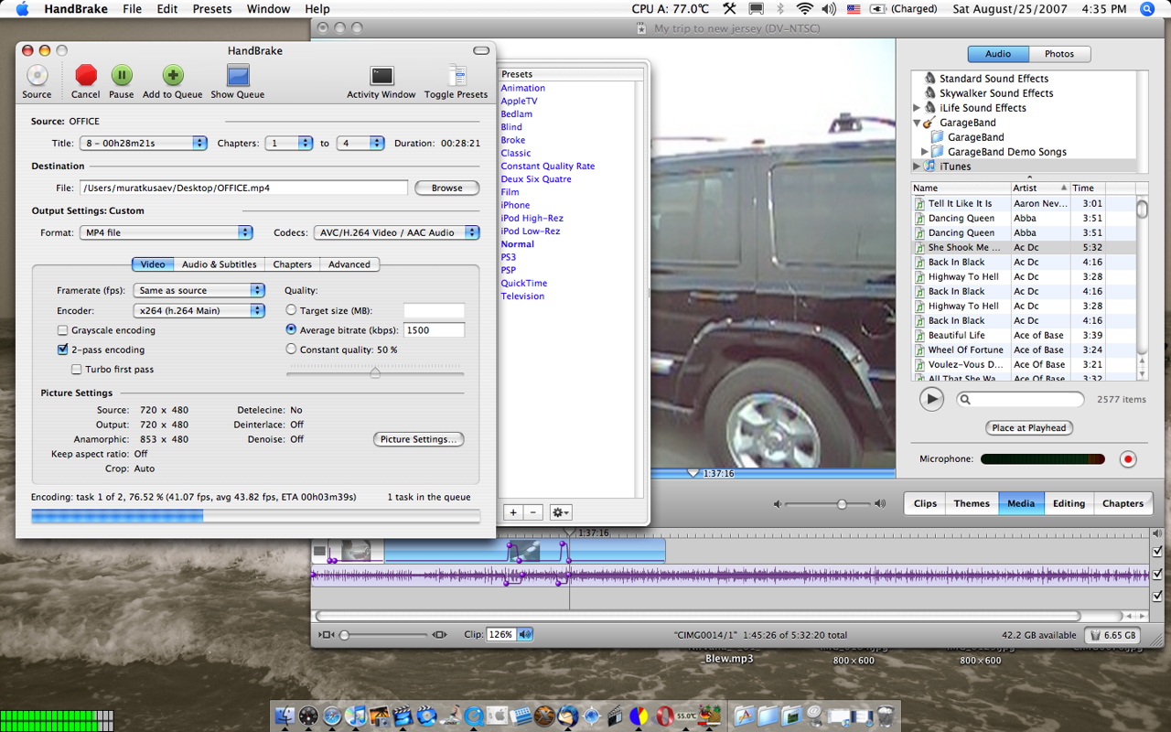Toggle the video track checkbox in iMovie timeline
1171x732 pixels.
[1157, 552]
